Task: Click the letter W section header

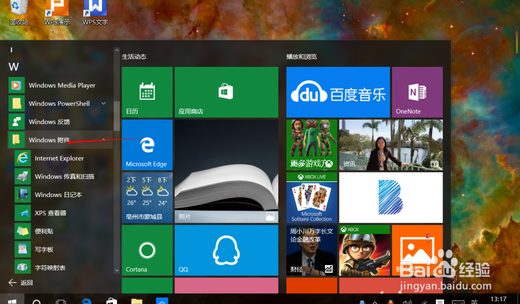Action: [x=14, y=67]
